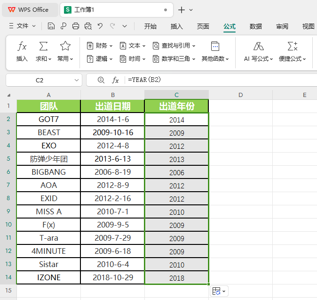Image resolution: width=317 pixels, height=300 pixels.
Task: Click cell with date 2006-8-19
Action: tap(112, 172)
